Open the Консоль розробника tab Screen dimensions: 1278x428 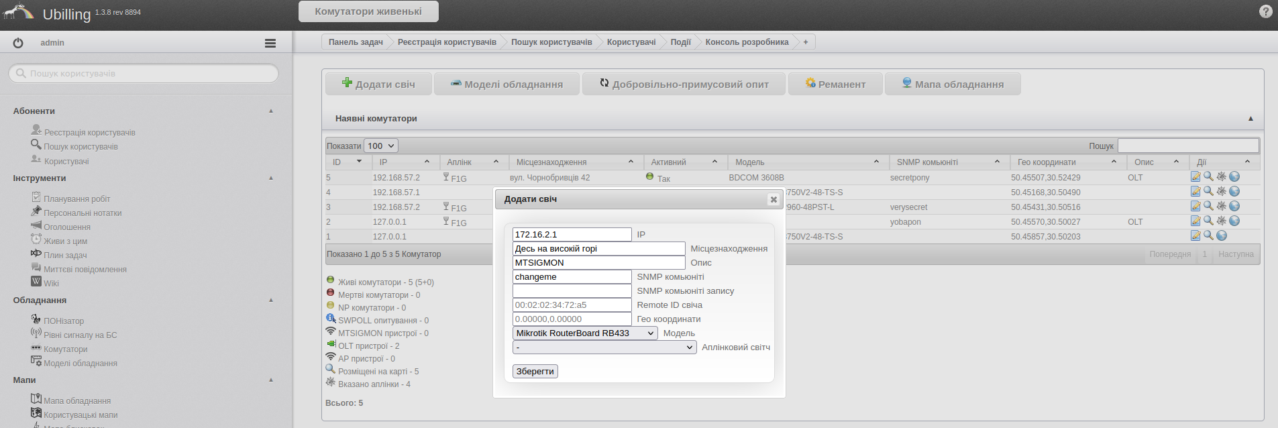pos(747,42)
